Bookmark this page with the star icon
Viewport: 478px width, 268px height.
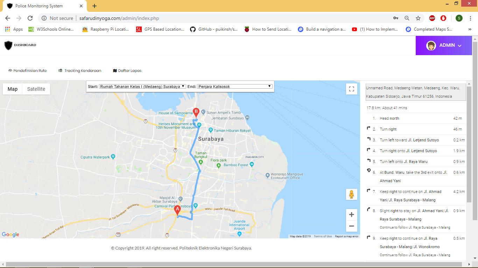pyautogui.click(x=418, y=18)
